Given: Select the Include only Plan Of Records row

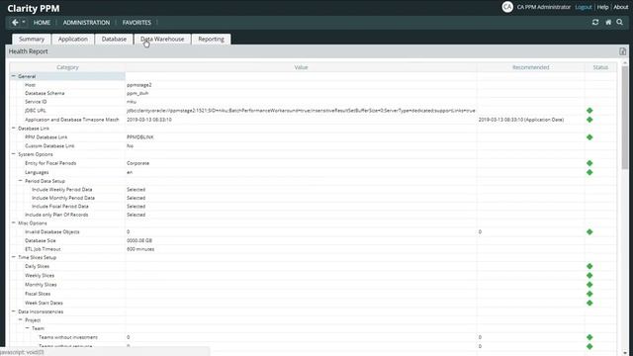Looking at the screenshot, I should (56, 215).
